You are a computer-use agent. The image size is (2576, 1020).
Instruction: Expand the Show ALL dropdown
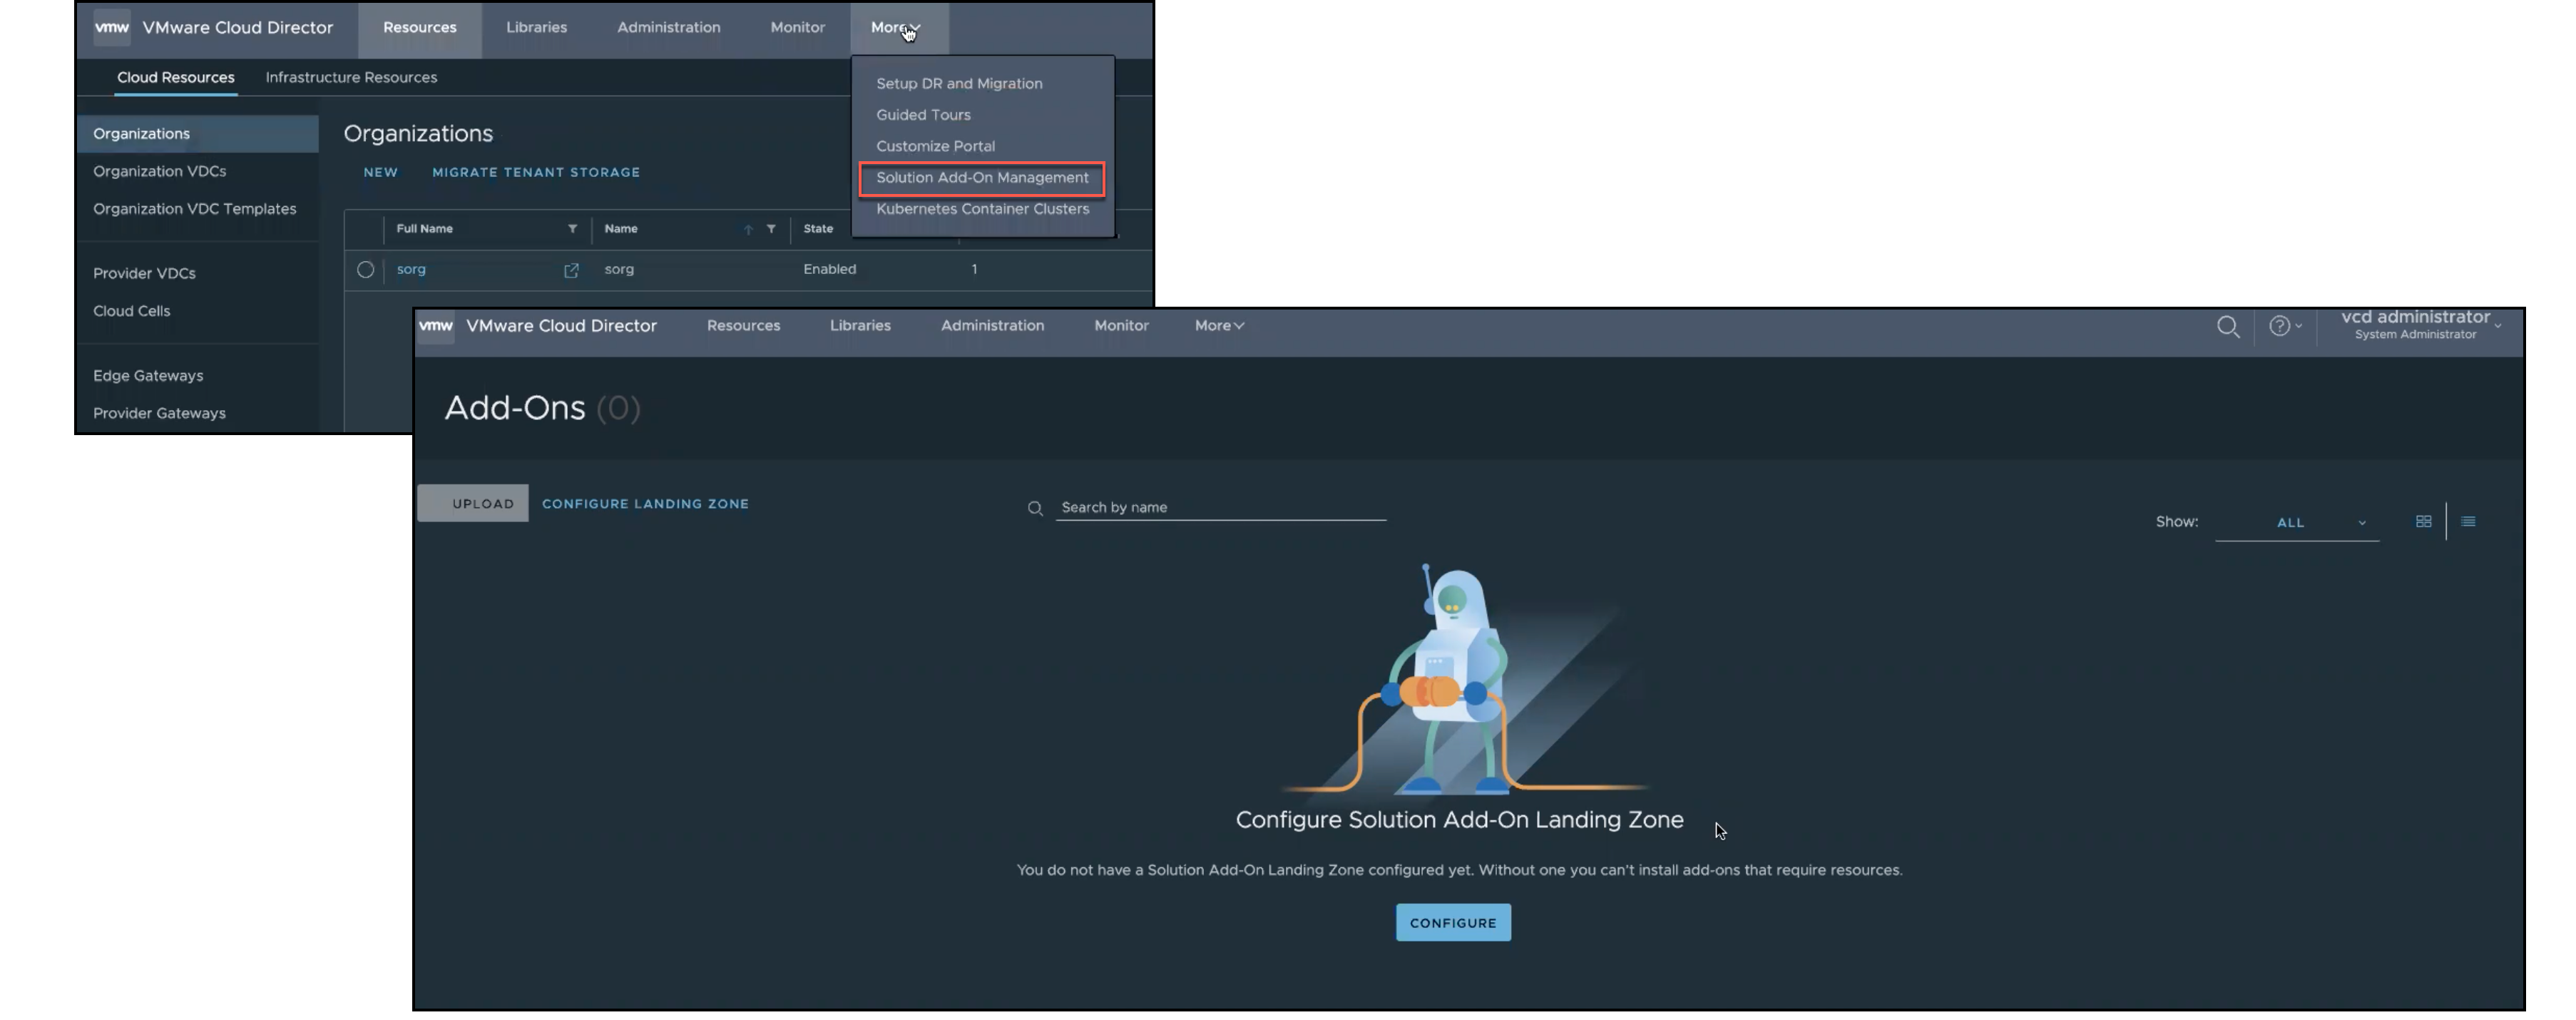click(x=2297, y=522)
